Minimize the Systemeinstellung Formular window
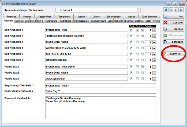The image size is (187, 127). pos(169,4)
